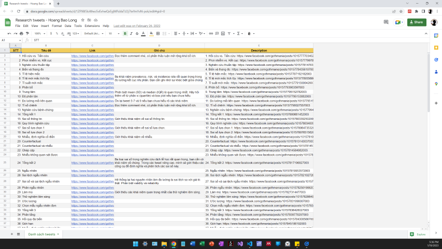Open Tasks in side panel
This screenshot has width=442, height=249.
(436, 60)
